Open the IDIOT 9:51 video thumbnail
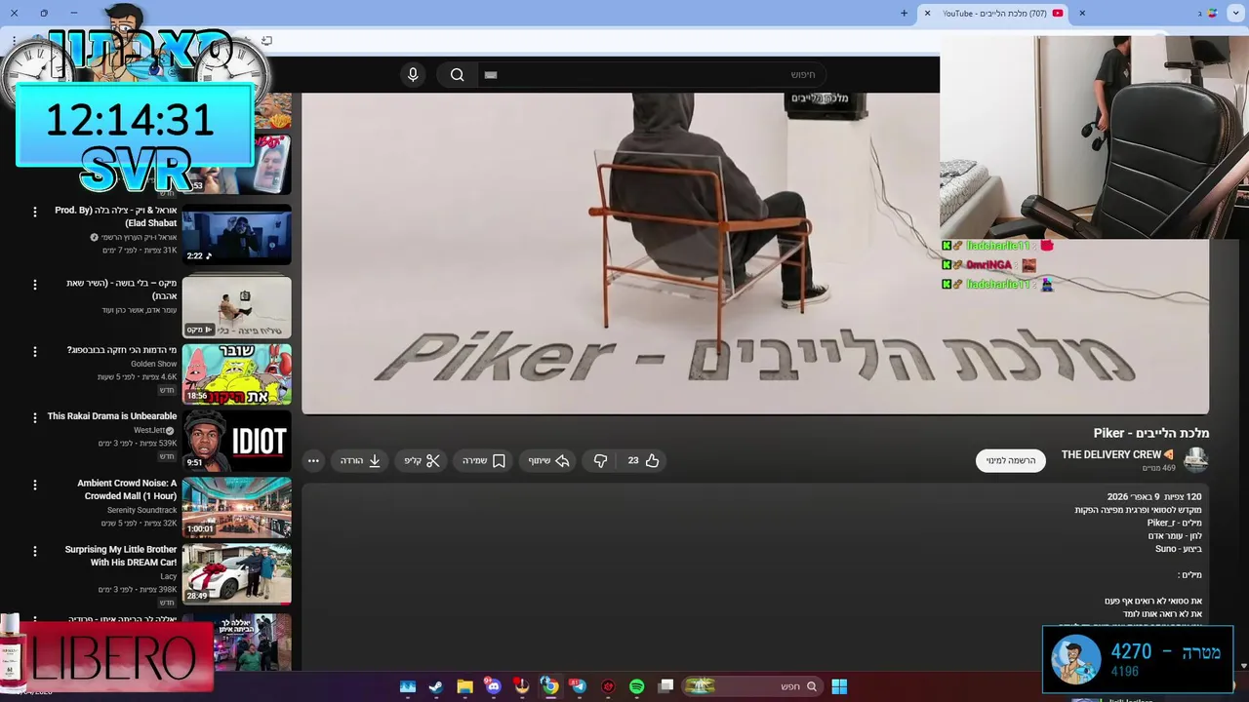Screen dimensions: 1249x702 tap(236, 441)
